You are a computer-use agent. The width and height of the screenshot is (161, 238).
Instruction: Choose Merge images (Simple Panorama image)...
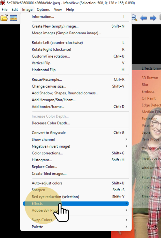coord(76,33)
